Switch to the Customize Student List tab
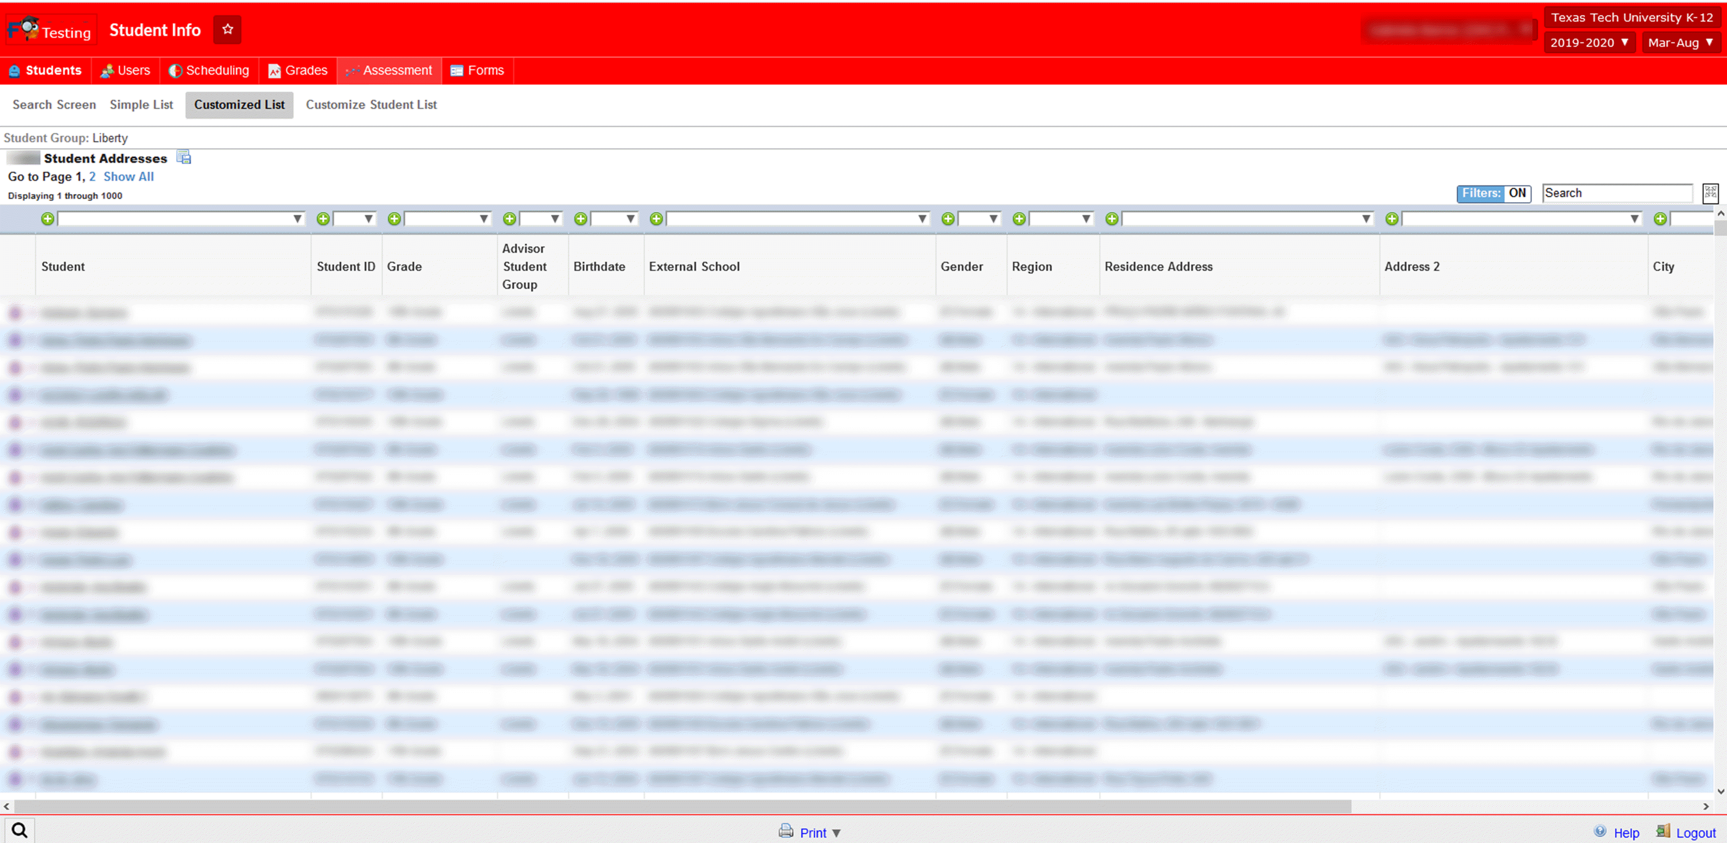 pos(371,104)
